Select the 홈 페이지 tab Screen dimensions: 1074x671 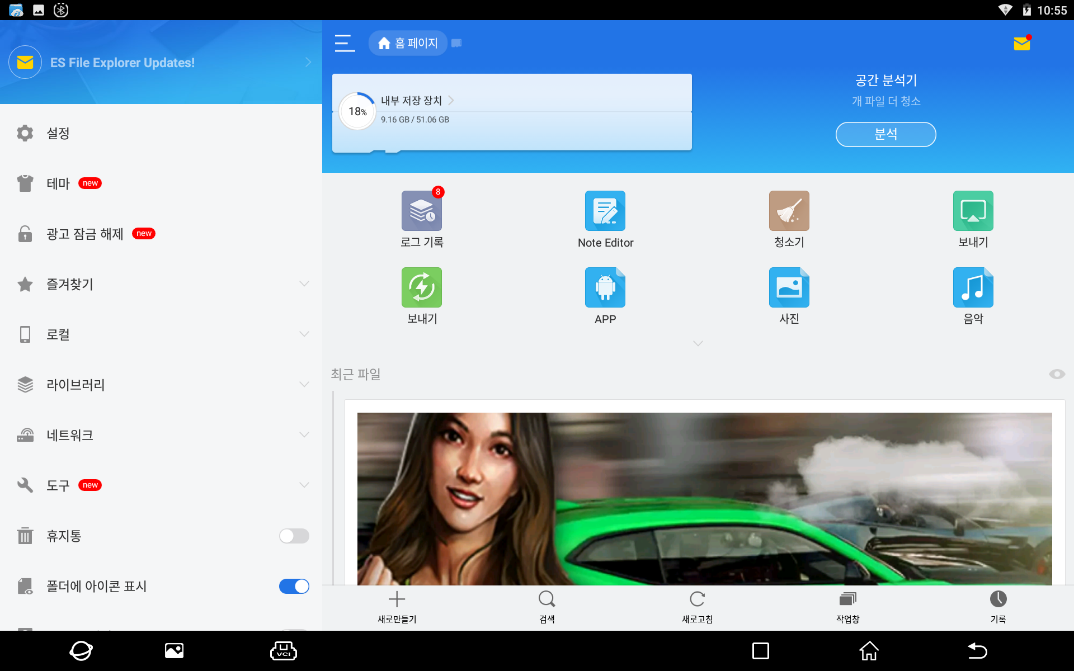click(x=408, y=43)
